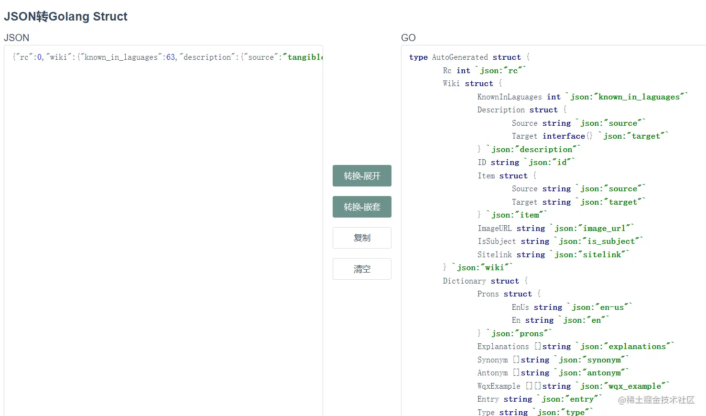This screenshot has width=706, height=416.
Task: Click the 'Description struct' line
Action: click(521, 109)
